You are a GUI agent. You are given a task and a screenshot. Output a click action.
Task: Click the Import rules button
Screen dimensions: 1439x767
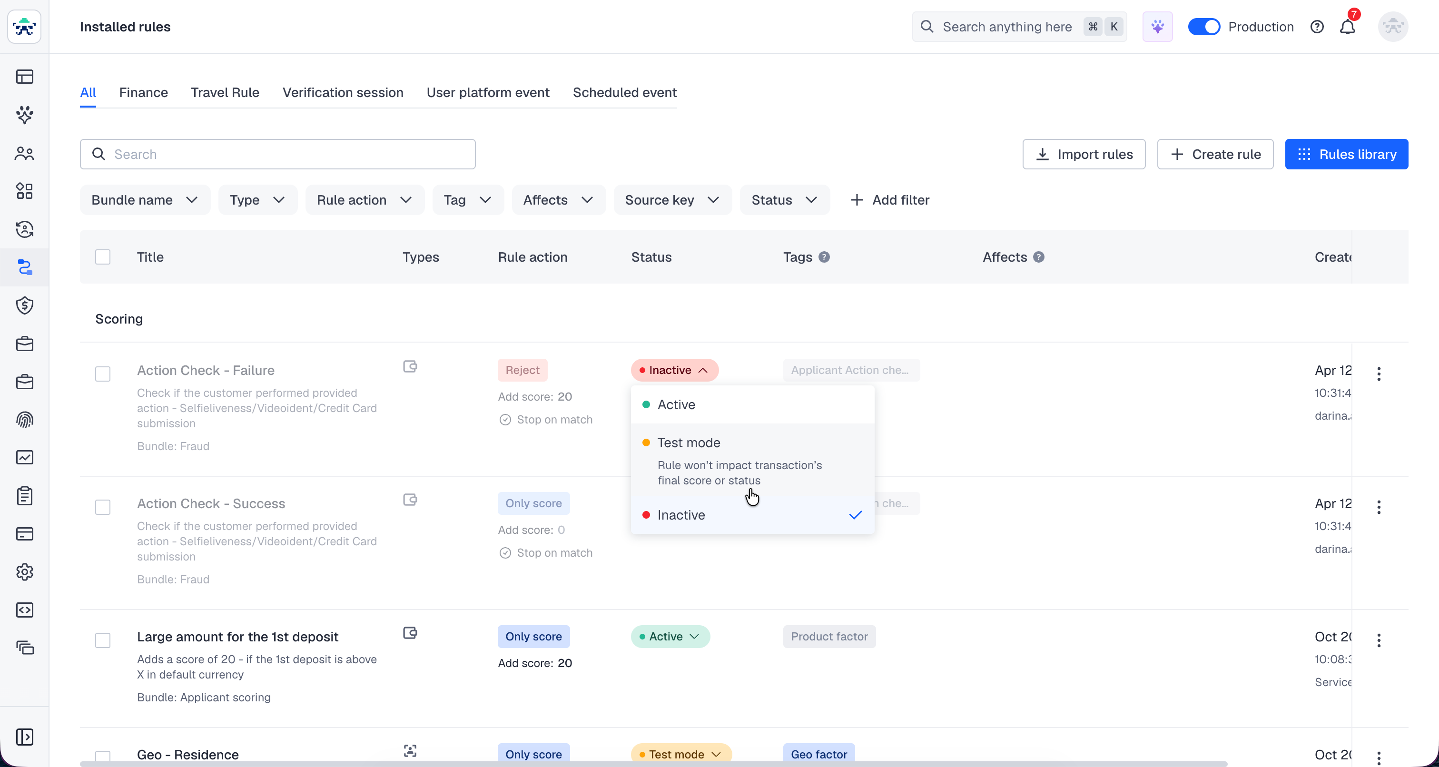(1084, 154)
